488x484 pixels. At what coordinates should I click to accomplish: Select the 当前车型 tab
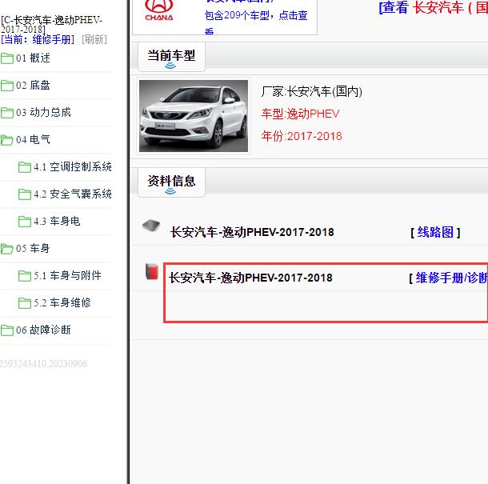[x=171, y=58]
